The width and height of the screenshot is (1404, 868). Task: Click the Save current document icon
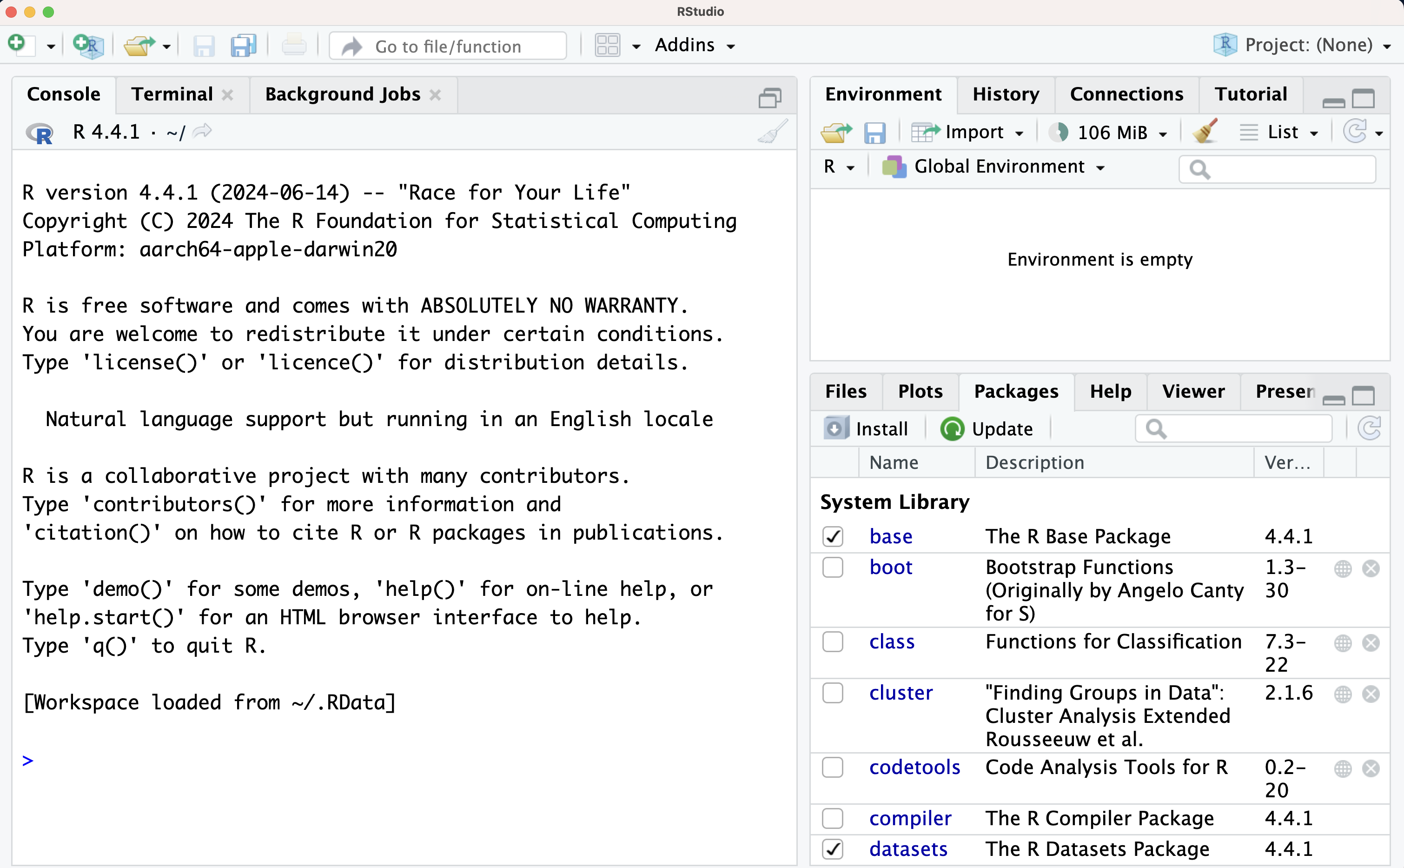pyautogui.click(x=204, y=45)
